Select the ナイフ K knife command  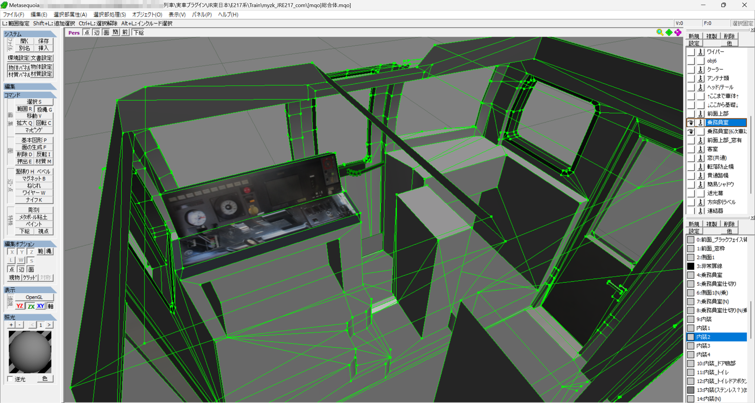(34, 200)
